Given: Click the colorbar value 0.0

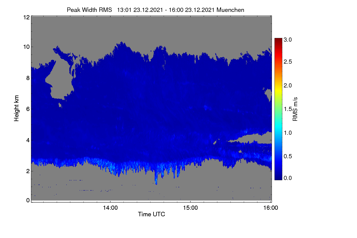Looking at the screenshot, I should pyautogui.click(x=288, y=178).
